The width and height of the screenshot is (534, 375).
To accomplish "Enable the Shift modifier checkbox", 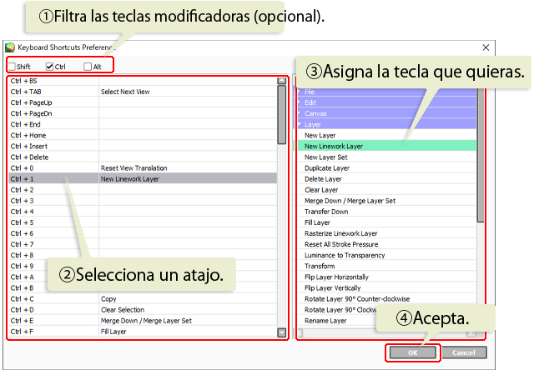I will [11, 67].
